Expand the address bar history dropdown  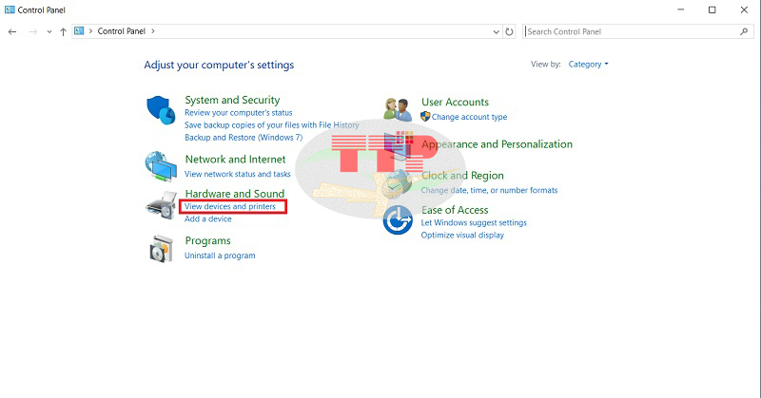pyautogui.click(x=496, y=32)
